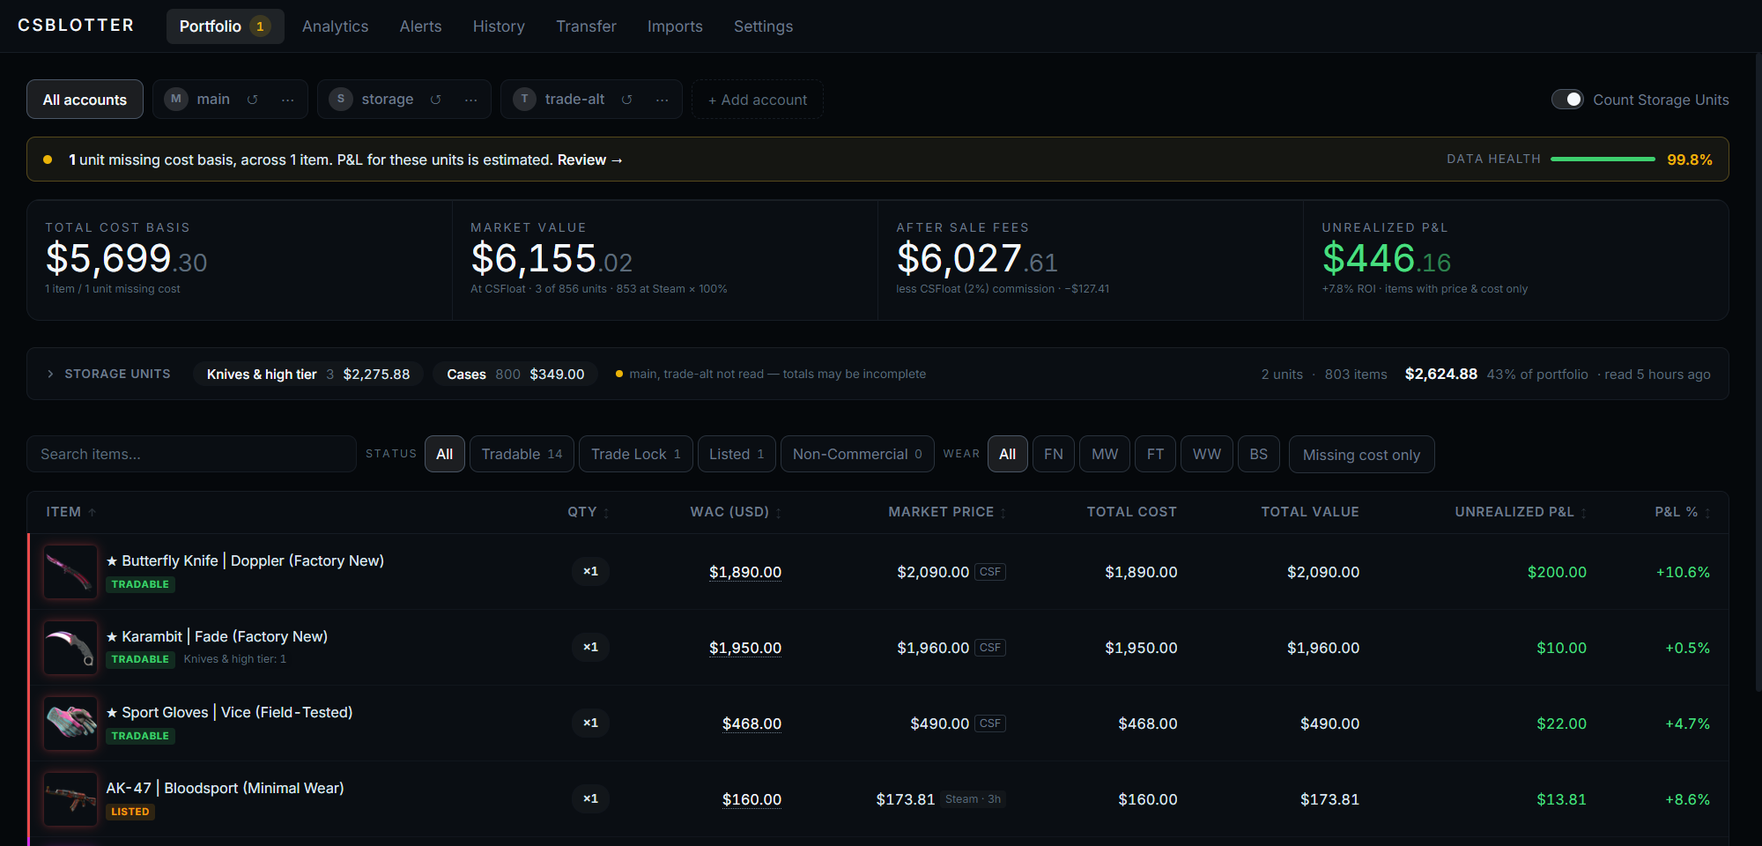Go to the History tab
The height and width of the screenshot is (846, 1762).
click(x=499, y=26)
